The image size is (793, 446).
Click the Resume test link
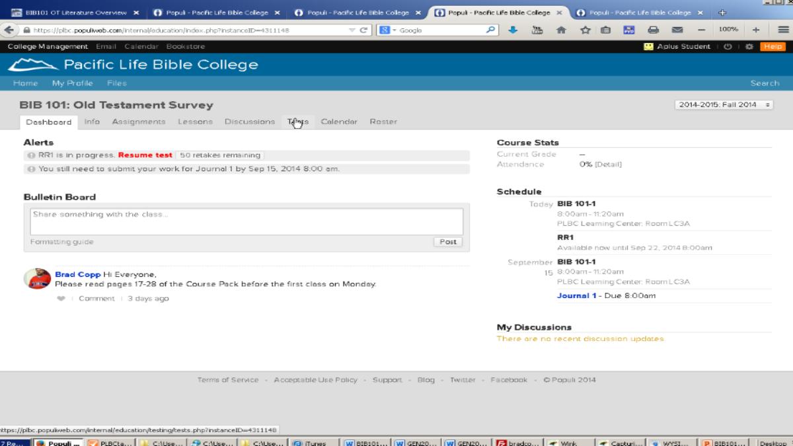[145, 155]
